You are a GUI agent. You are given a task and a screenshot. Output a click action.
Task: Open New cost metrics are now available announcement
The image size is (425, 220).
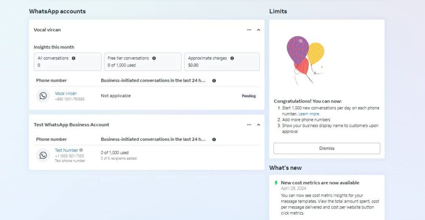tap(320, 183)
